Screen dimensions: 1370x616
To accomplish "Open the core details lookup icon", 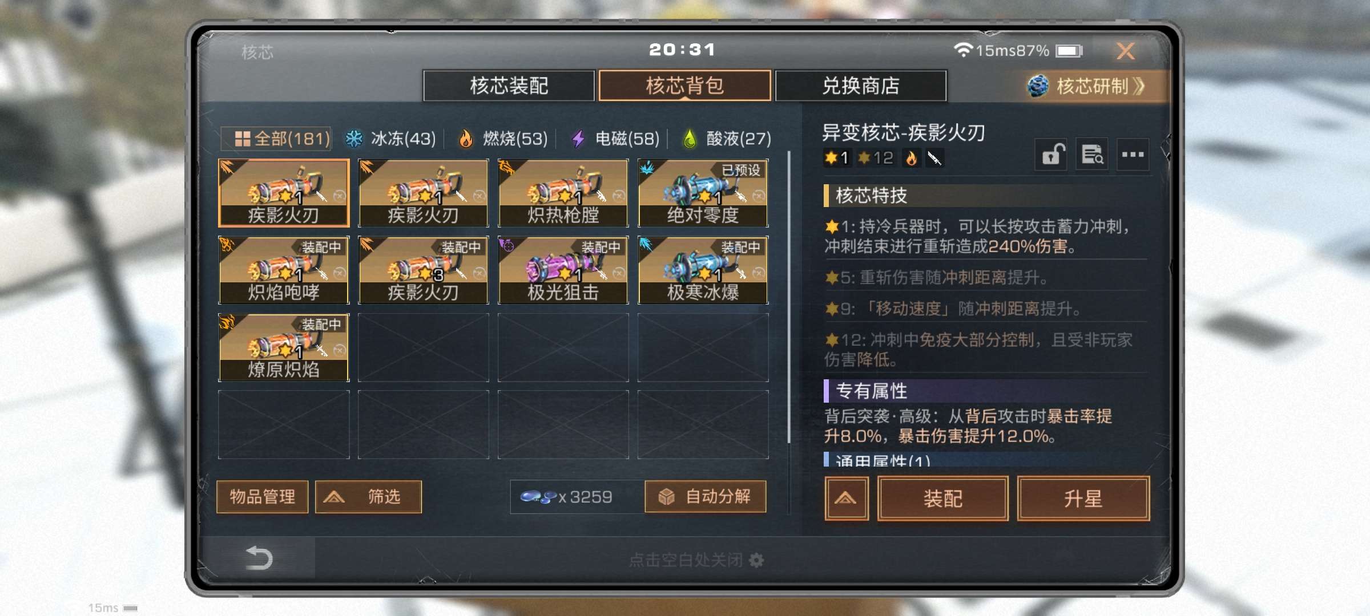I will 1092,154.
